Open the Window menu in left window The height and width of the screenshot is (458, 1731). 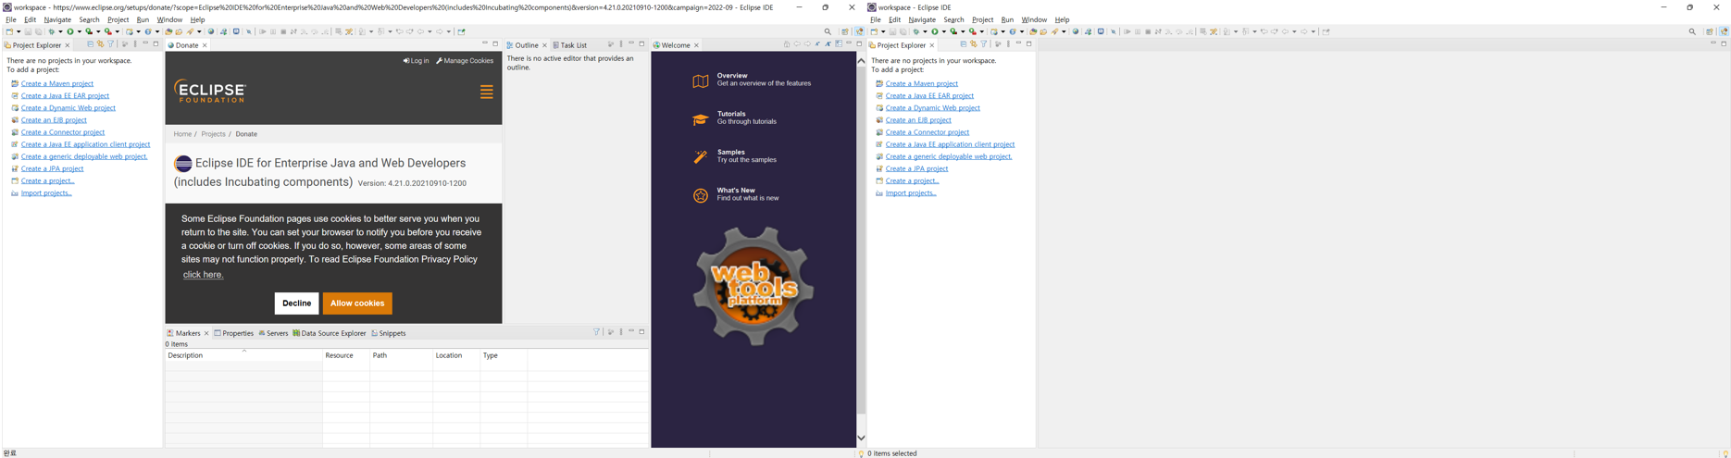169,19
